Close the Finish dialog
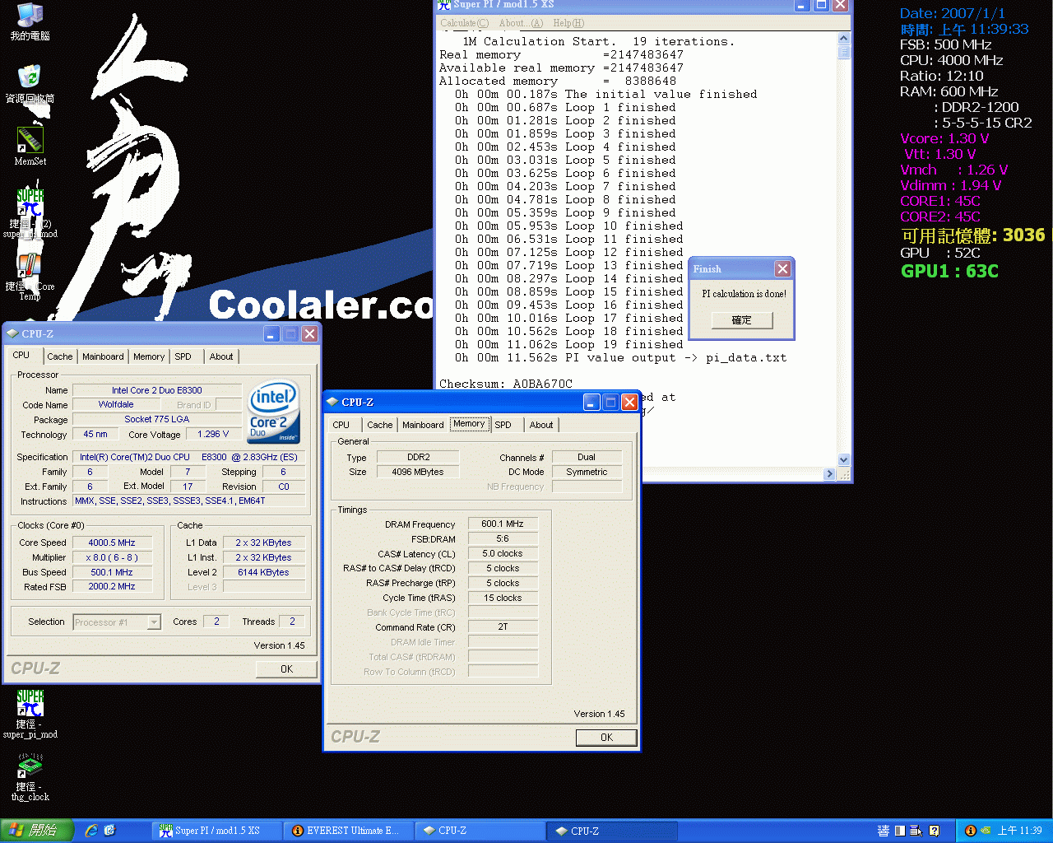Viewport: 1053px width, 843px height. pos(782,268)
